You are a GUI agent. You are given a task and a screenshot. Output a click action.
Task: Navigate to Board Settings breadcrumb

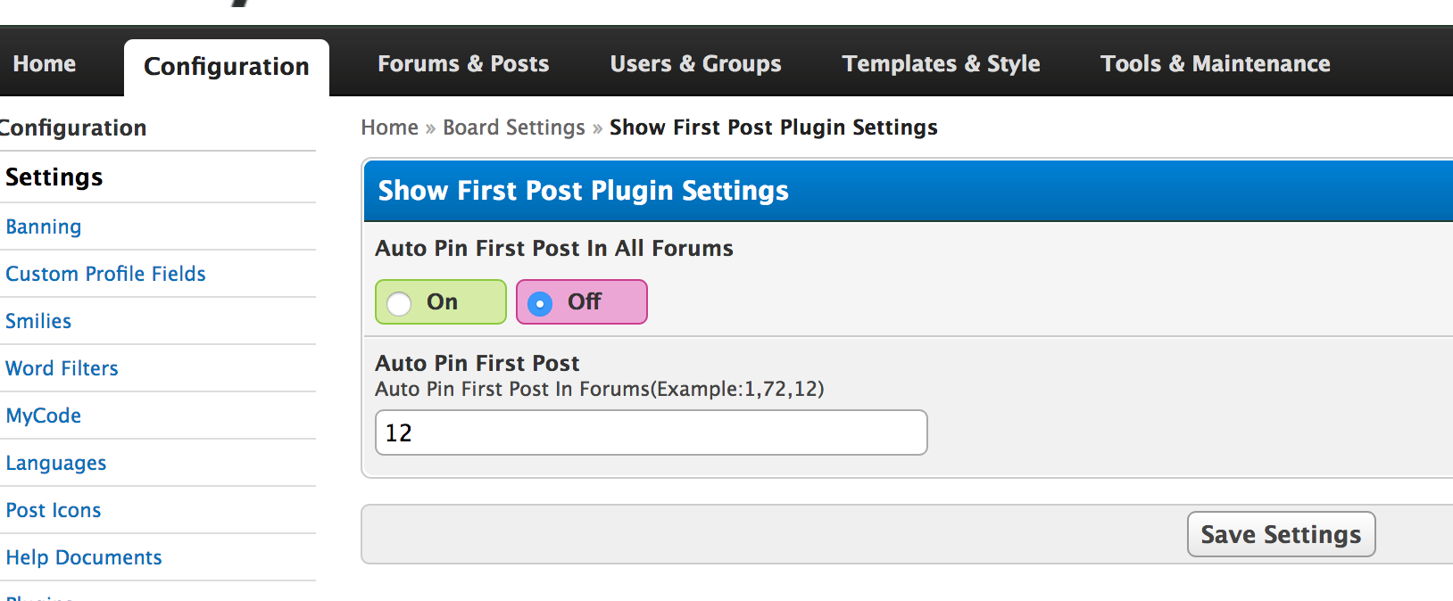click(514, 128)
